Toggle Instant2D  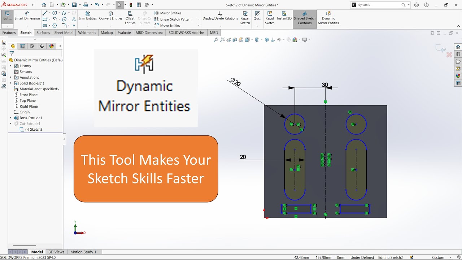[x=284, y=16]
